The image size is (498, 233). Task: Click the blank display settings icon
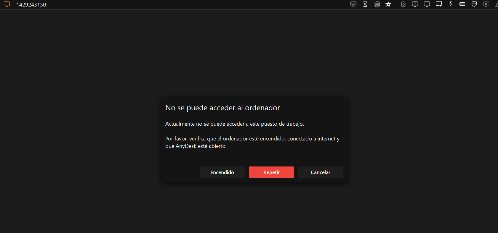click(427, 4)
